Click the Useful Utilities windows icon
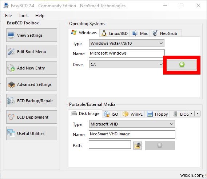207x179 pixels. click(11, 133)
